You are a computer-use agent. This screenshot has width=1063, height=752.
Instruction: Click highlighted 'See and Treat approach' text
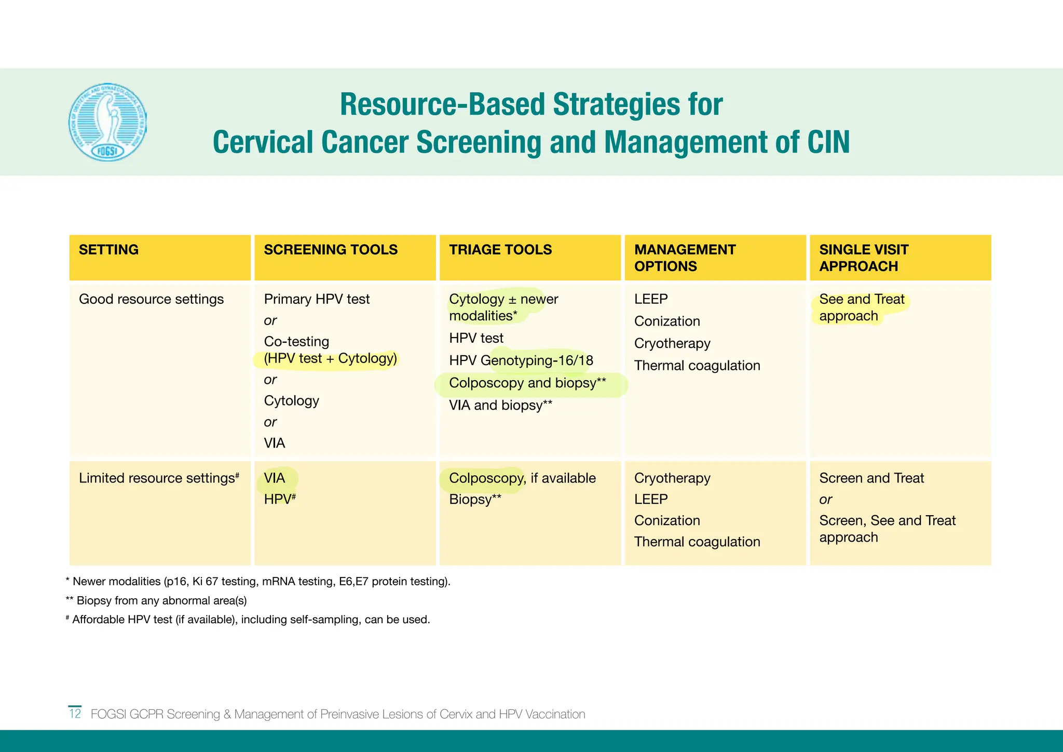861,307
